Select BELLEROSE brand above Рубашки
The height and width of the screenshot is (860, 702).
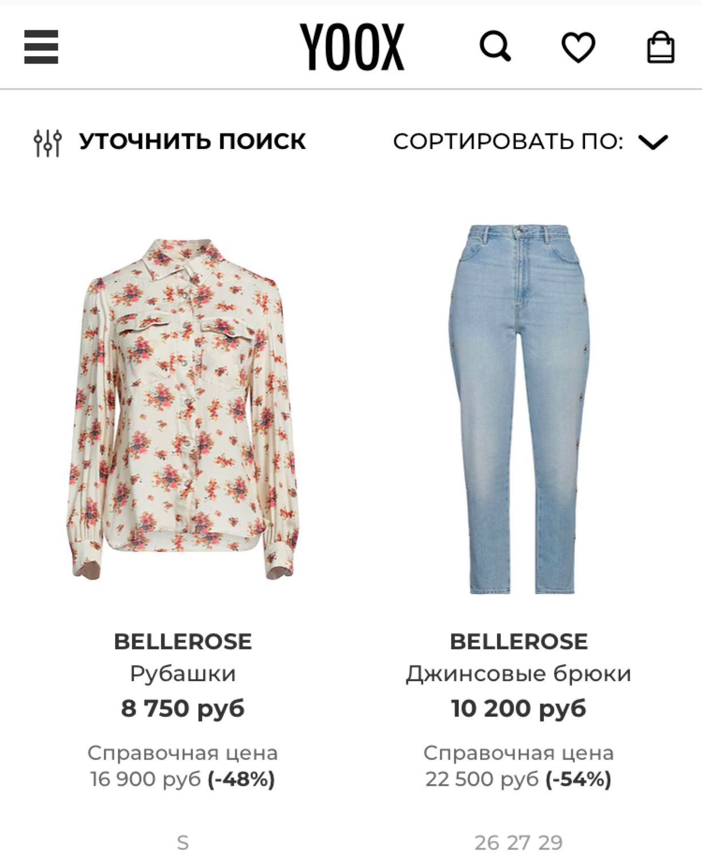[x=183, y=642]
